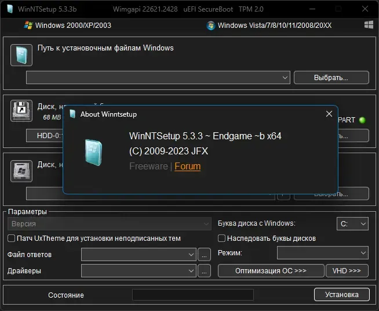Close the WinNTSetup main window
This screenshot has width=379, height=311.
point(365,9)
